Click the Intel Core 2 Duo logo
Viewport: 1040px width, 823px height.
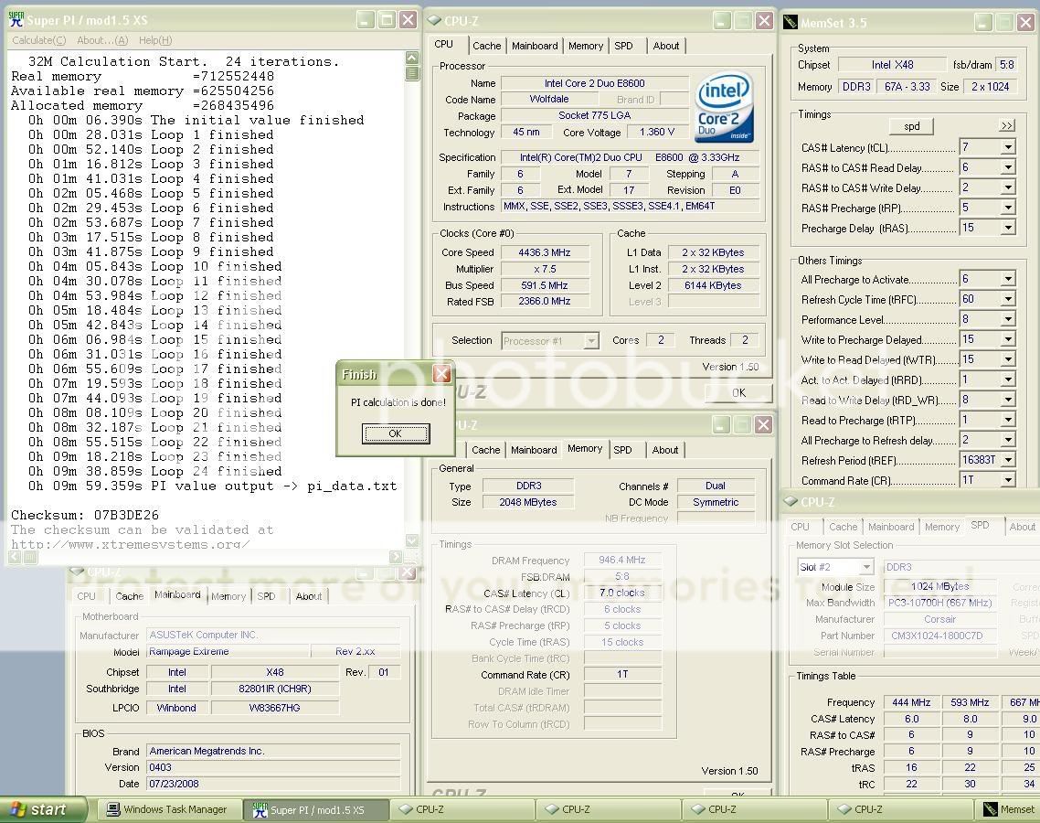click(x=725, y=107)
